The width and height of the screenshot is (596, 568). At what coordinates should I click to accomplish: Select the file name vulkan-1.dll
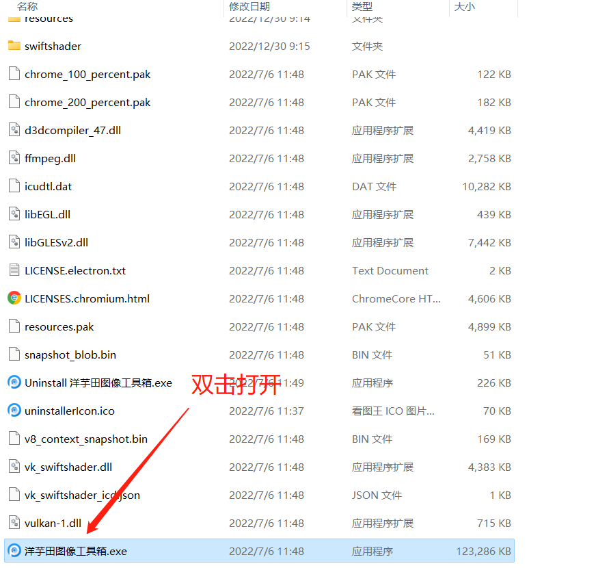coord(53,523)
